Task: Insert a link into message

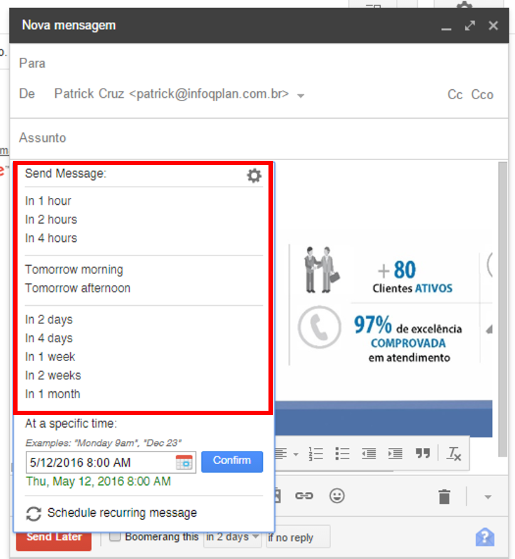Action: 304,496
